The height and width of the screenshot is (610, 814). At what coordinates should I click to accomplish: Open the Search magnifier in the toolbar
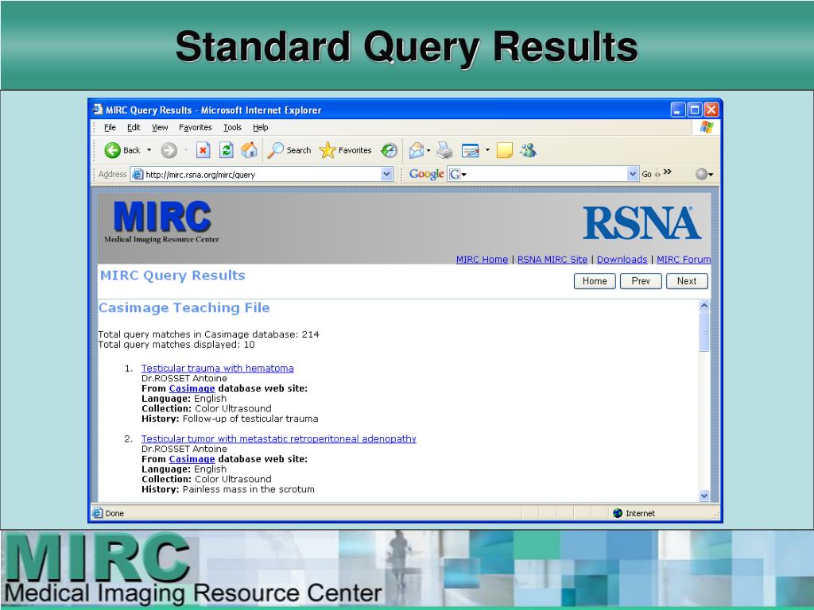point(275,150)
